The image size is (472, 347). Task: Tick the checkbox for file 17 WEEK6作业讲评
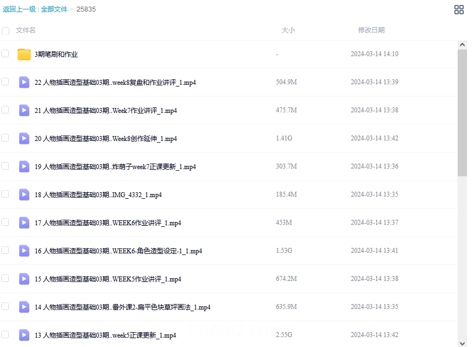click(5, 222)
